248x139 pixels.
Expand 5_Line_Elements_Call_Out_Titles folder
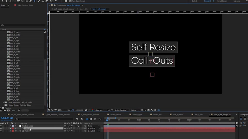point(3,102)
